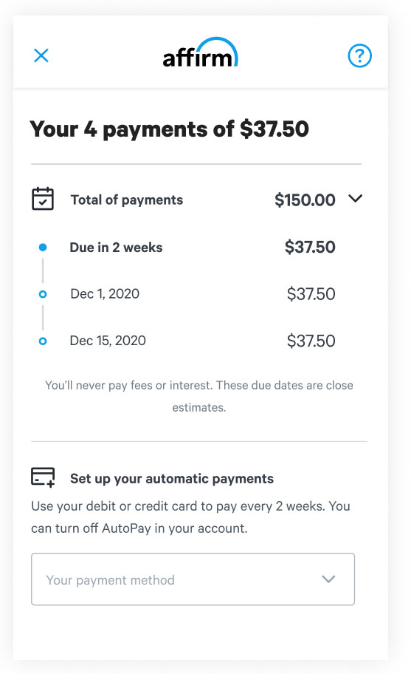Collapse the Total of payments chevron
This screenshot has height=674, width=411.
tap(355, 199)
